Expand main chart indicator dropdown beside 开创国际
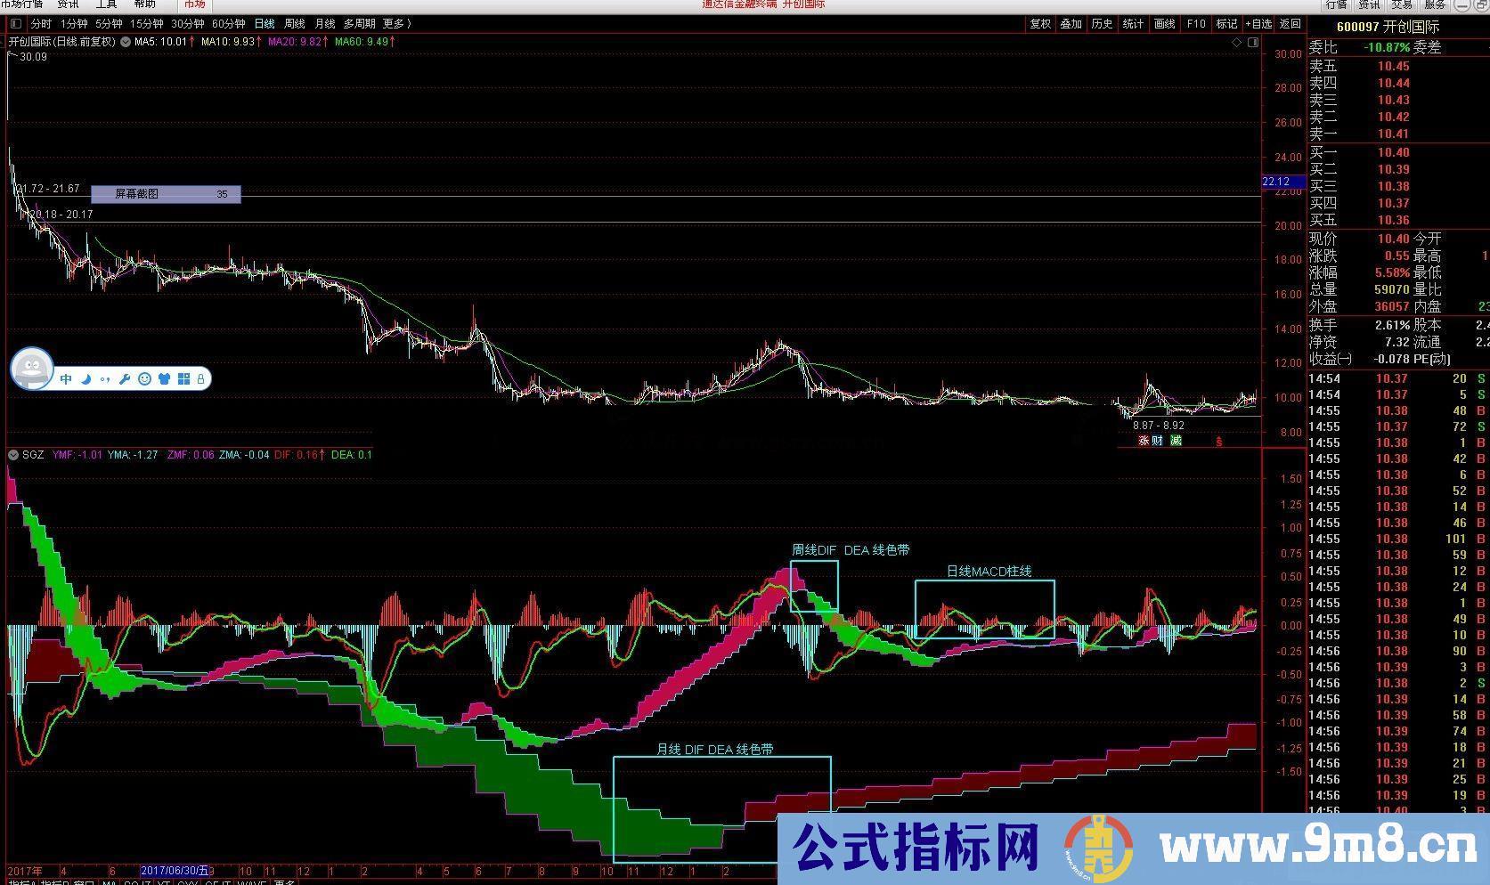 click(x=126, y=42)
